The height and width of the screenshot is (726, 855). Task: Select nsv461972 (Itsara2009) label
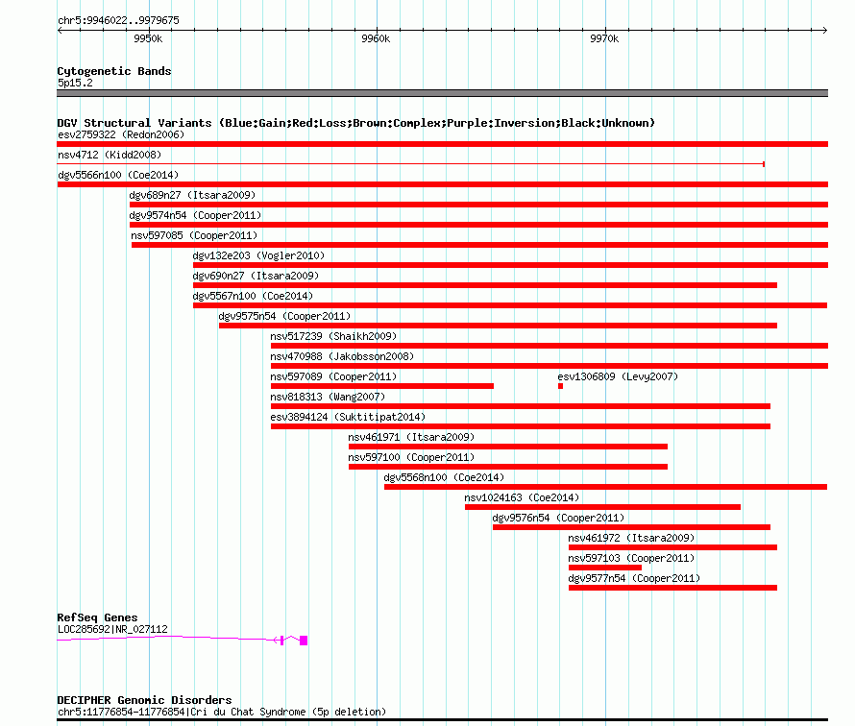click(631, 538)
